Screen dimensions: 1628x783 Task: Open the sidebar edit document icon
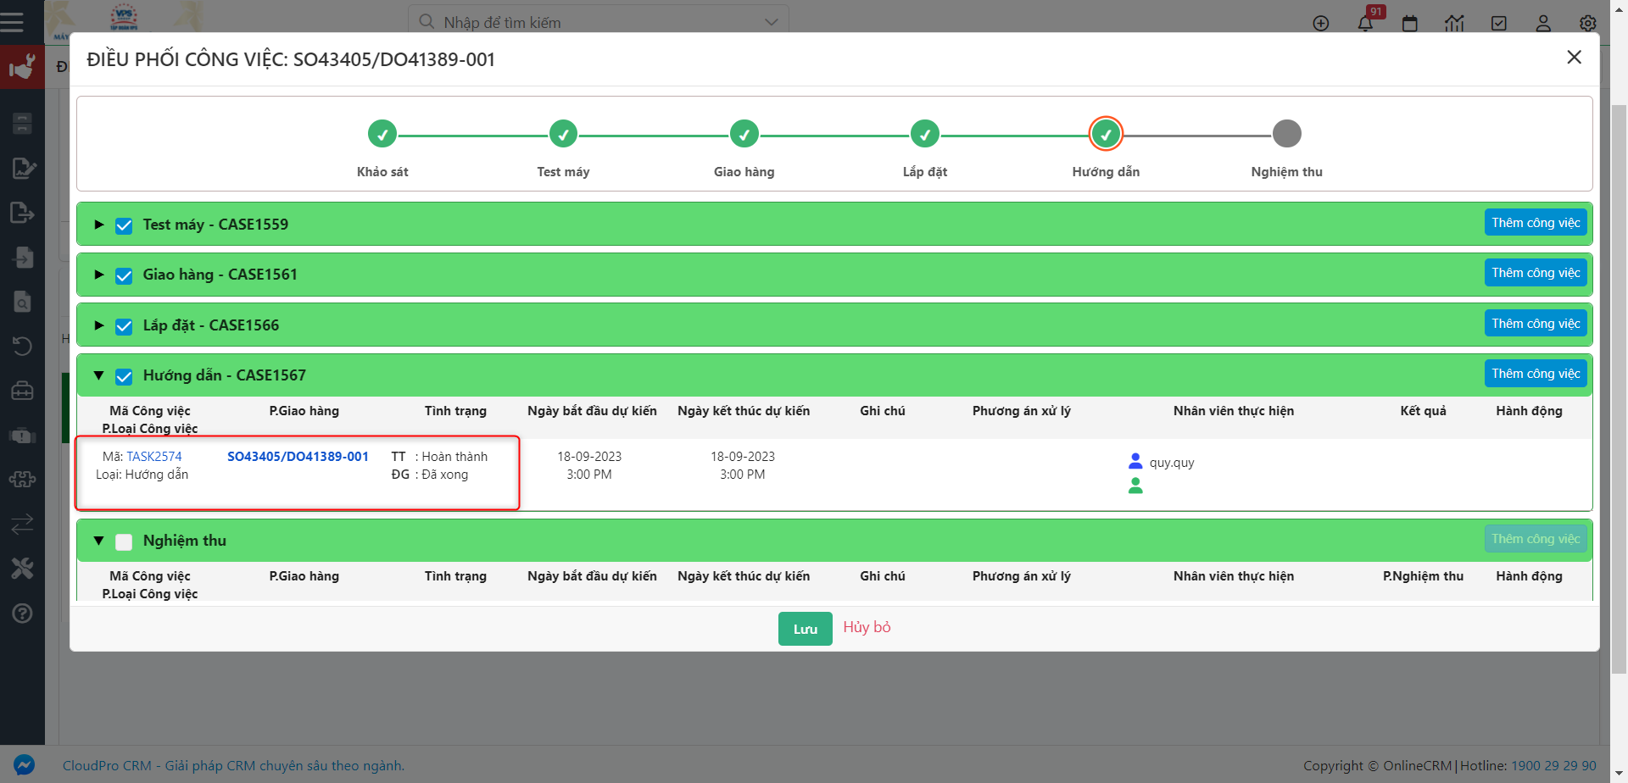click(23, 168)
